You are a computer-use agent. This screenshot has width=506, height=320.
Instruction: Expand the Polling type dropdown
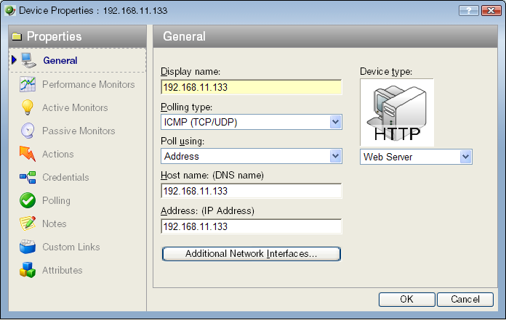[x=335, y=122]
